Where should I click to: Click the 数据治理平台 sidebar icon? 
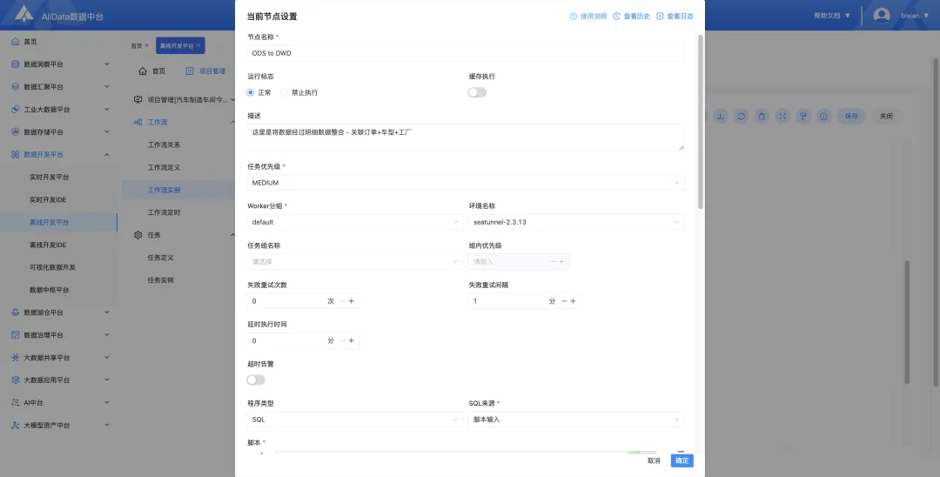[x=16, y=335]
